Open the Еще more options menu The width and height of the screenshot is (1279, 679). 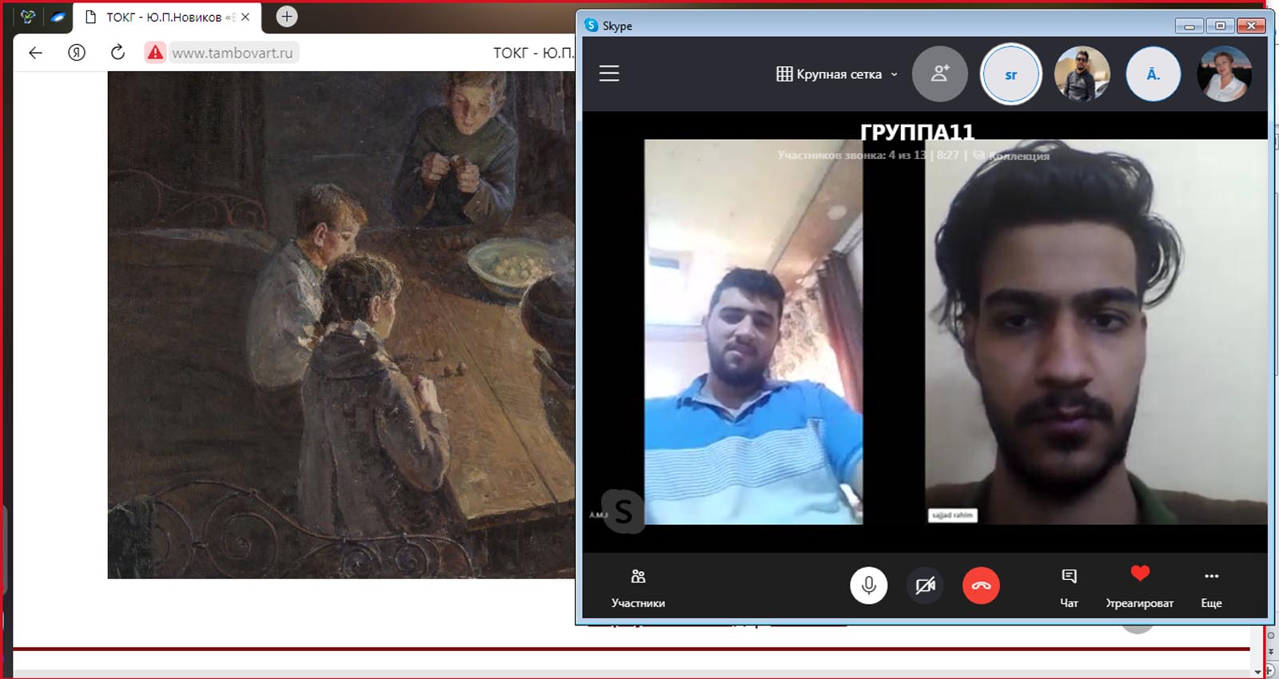pyautogui.click(x=1211, y=587)
